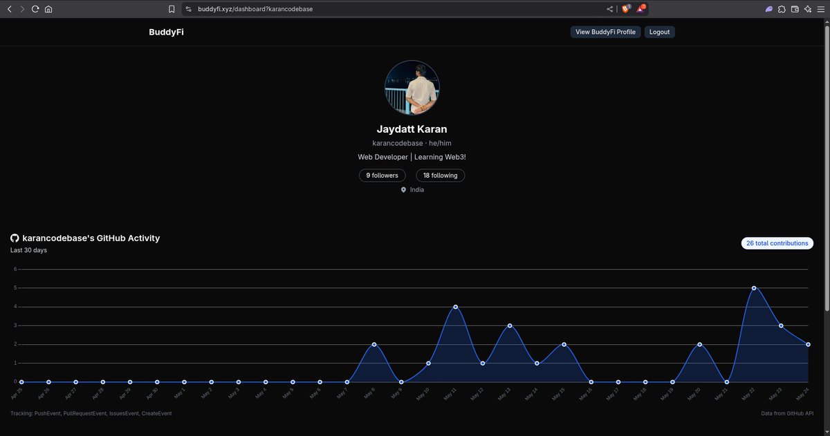Click the 'Data from GitHub API' text

(787, 413)
